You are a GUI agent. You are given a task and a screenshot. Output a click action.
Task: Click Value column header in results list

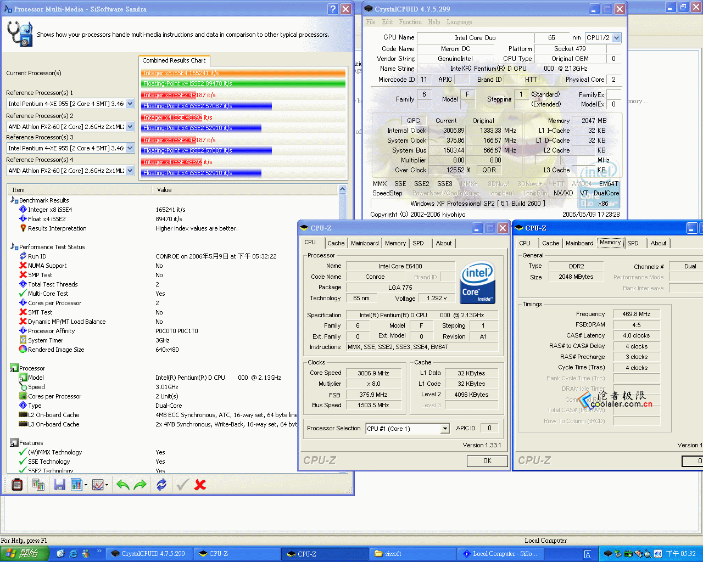[x=245, y=190]
